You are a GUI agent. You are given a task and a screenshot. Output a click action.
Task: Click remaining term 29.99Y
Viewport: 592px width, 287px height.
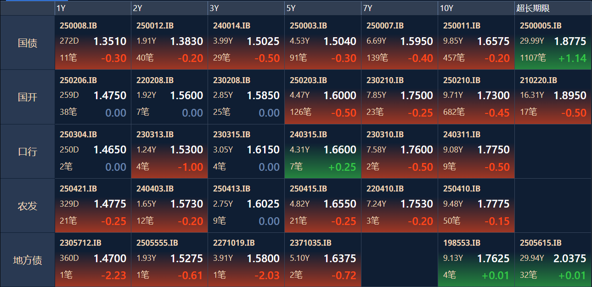click(532, 41)
